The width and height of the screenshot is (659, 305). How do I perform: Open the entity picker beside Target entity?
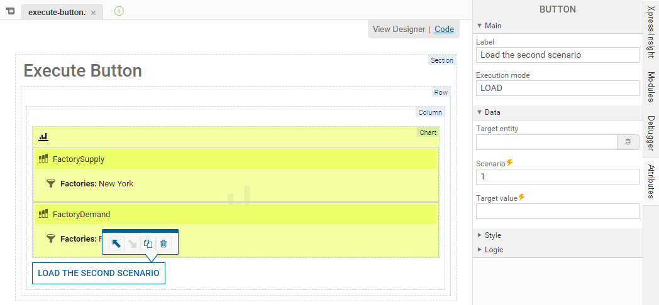point(628,142)
